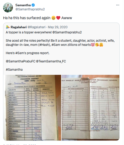124x145 pixels.
Task: Open the @TeamSamantha_FC mention
Action: (x=51, y=61)
